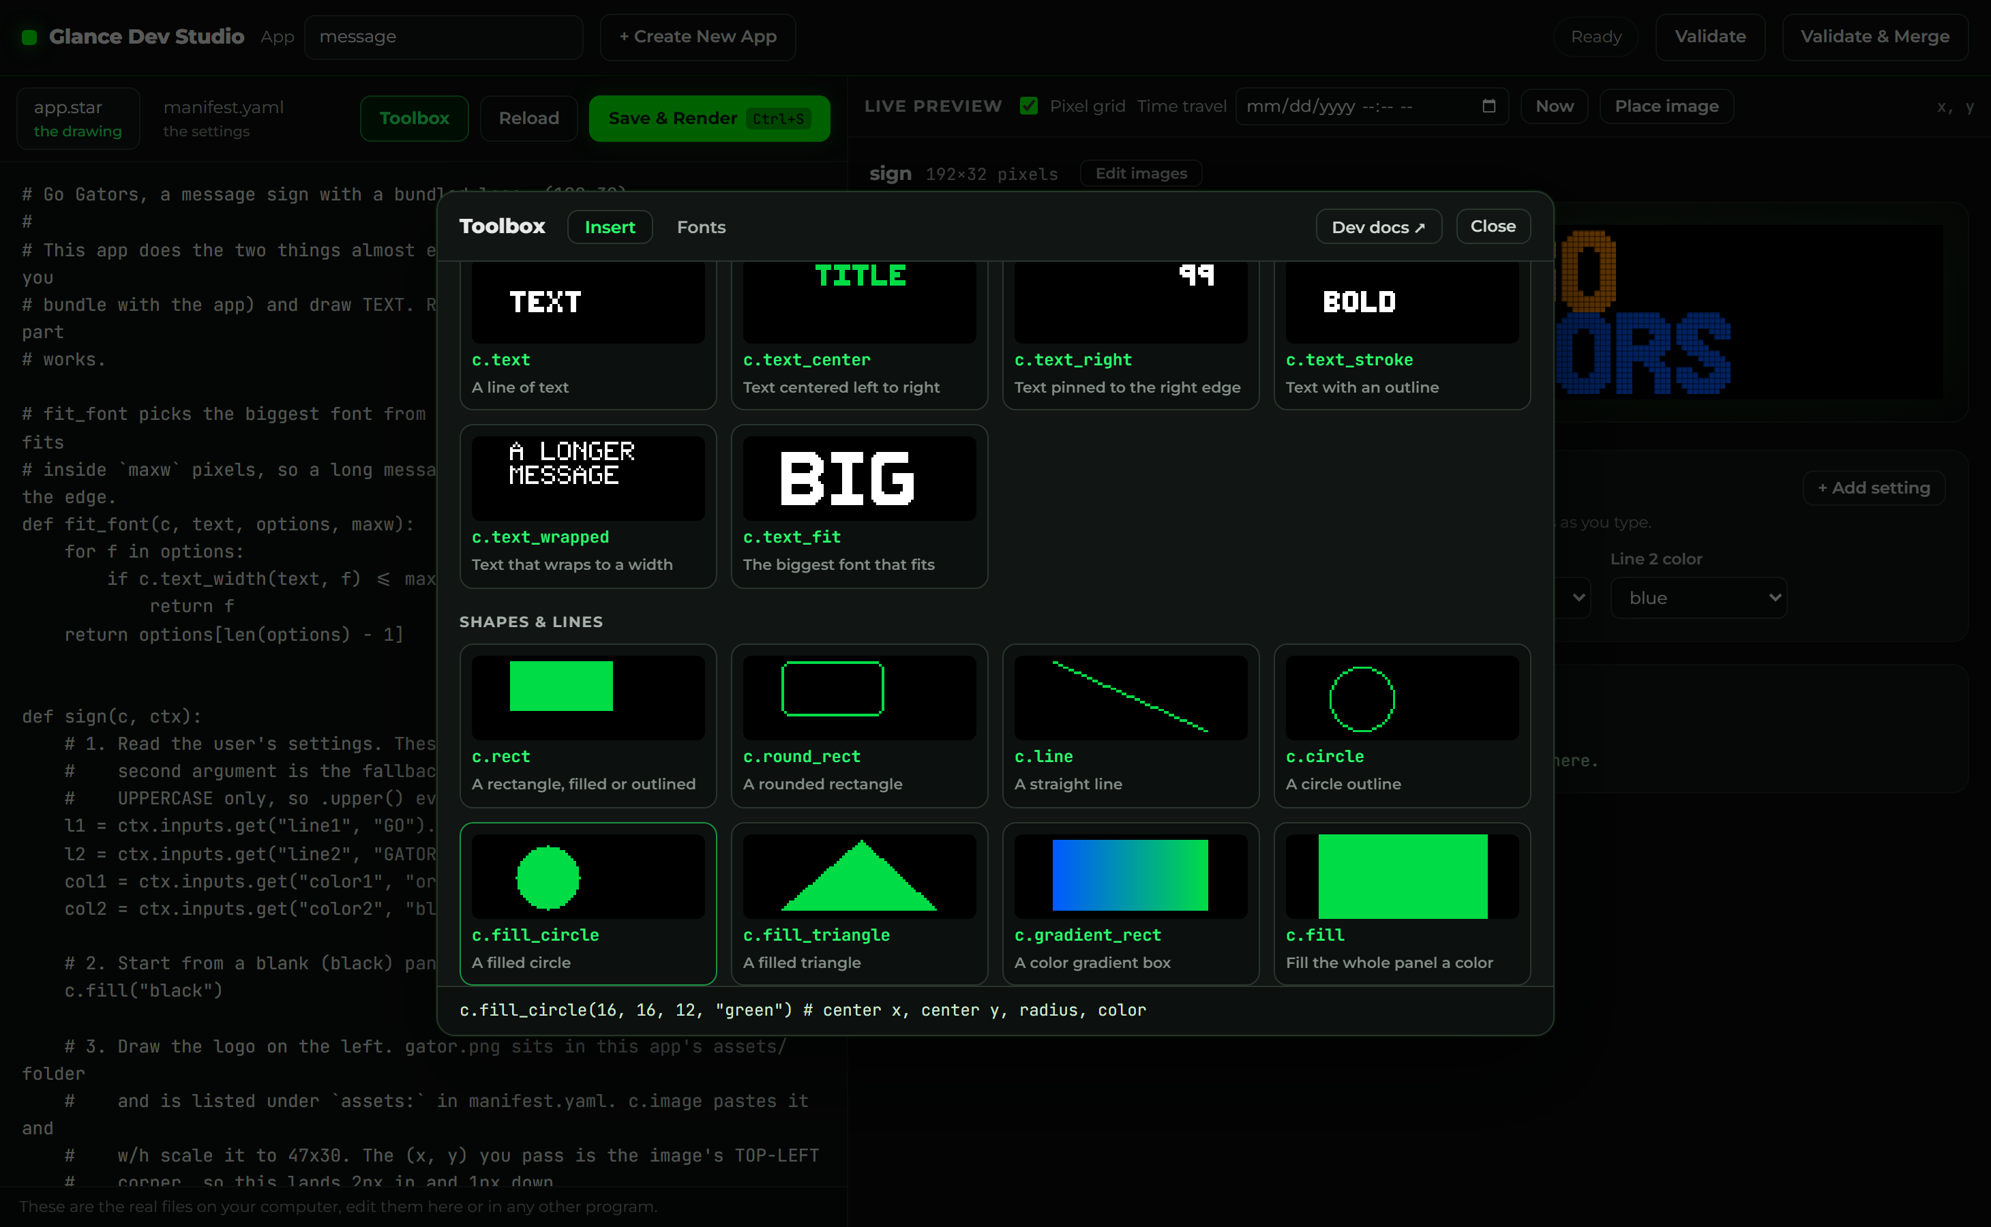
Task: Open the app.star drawing file tab
Action: click(x=78, y=119)
